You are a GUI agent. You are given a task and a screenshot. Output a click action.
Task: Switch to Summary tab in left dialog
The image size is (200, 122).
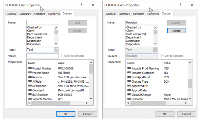tap(25, 14)
